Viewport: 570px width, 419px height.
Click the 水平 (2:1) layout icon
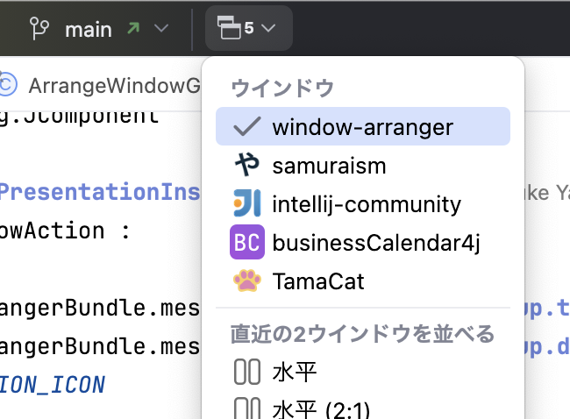coord(247,408)
